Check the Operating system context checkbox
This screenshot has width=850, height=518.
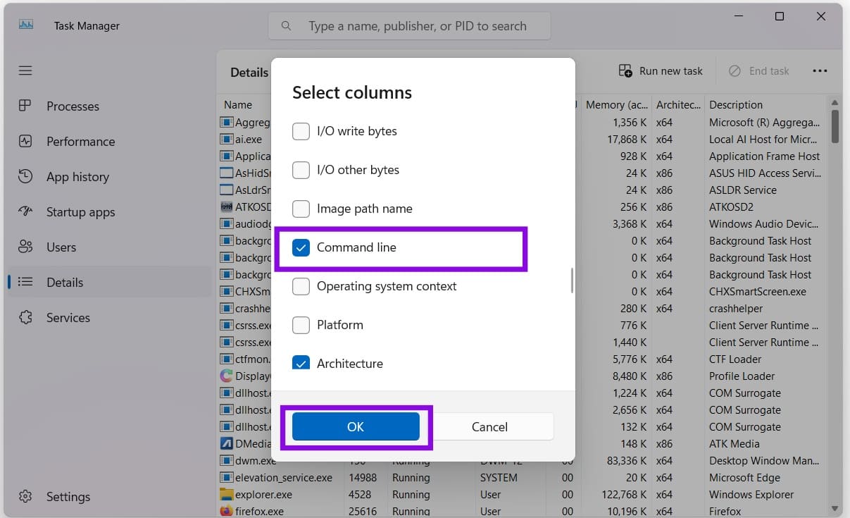(301, 286)
